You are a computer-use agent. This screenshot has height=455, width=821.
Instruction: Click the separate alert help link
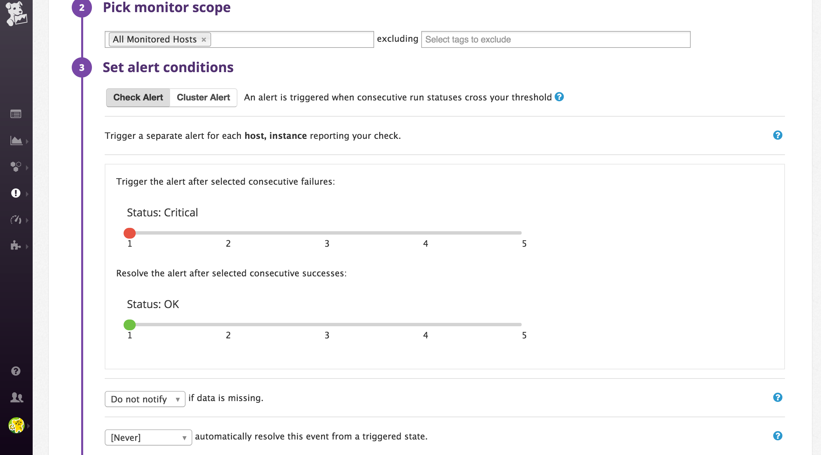coord(778,135)
